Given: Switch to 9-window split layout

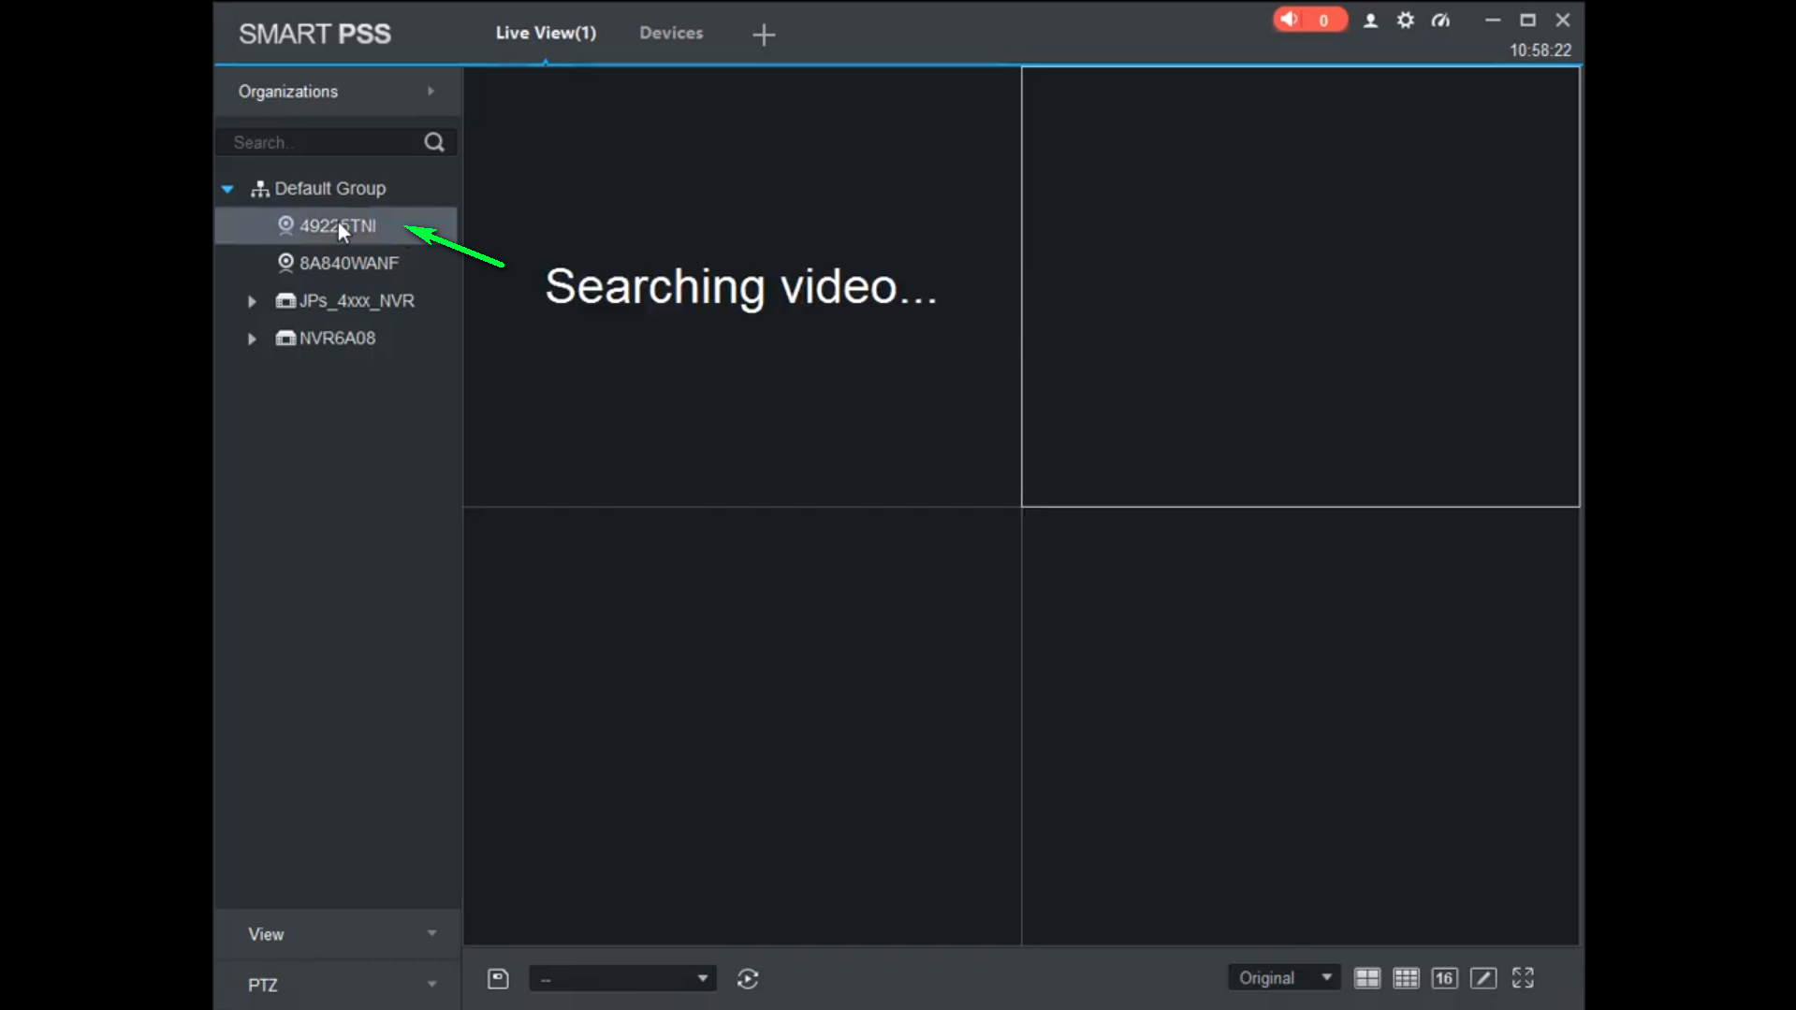Looking at the screenshot, I should click(x=1406, y=978).
